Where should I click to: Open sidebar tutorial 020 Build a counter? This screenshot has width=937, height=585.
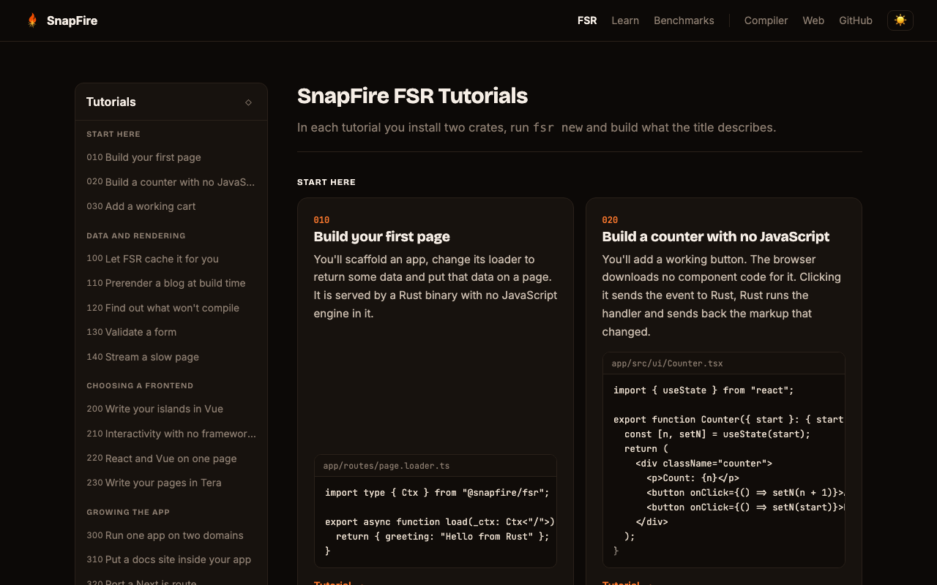click(171, 182)
